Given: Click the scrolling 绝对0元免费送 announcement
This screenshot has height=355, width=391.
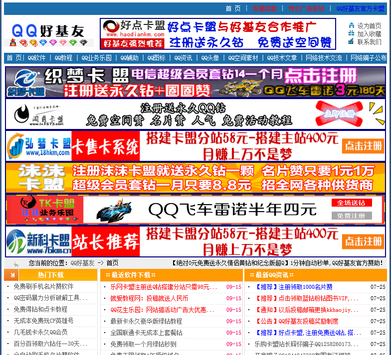Looking at the screenshot, I should (277, 263).
